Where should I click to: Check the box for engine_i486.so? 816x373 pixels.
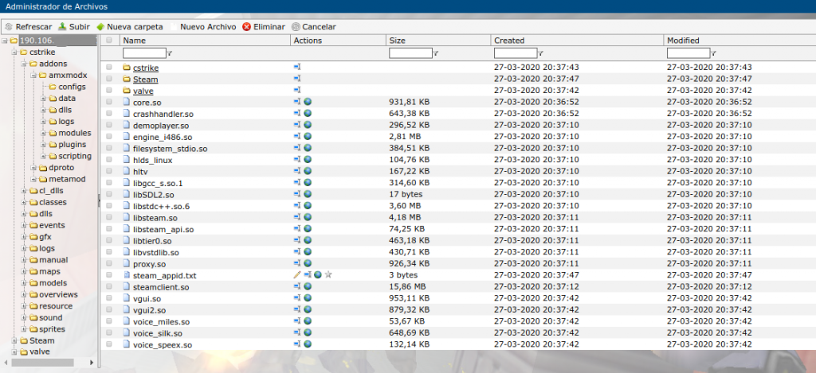point(109,137)
